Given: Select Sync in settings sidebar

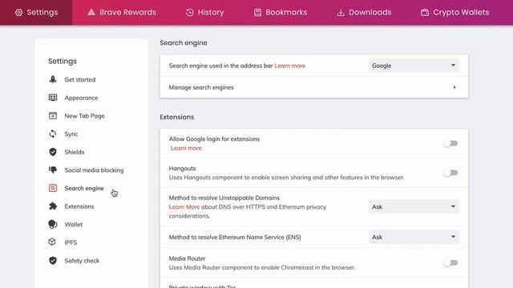Looking at the screenshot, I should [x=71, y=134].
